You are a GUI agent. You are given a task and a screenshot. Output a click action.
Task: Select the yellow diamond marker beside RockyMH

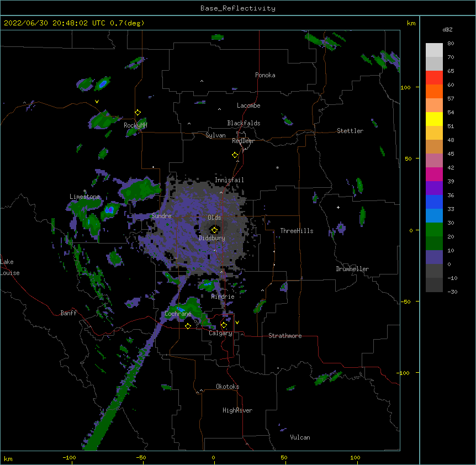point(138,113)
